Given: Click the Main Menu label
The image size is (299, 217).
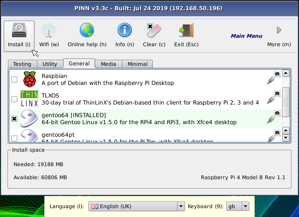Looking at the screenshot, I should 246,36.
